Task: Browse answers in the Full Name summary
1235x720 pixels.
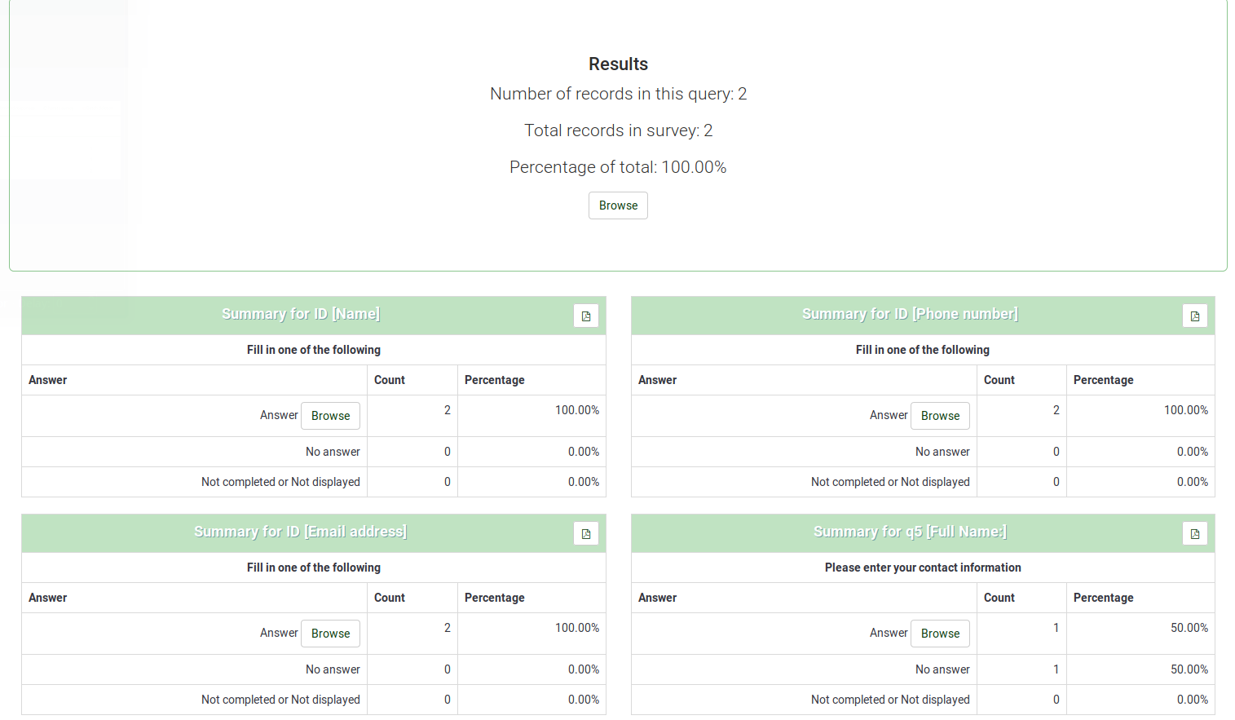Action: 940,634
